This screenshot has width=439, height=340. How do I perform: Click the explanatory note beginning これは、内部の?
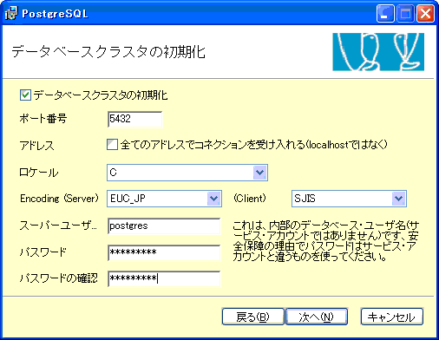[x=326, y=241]
